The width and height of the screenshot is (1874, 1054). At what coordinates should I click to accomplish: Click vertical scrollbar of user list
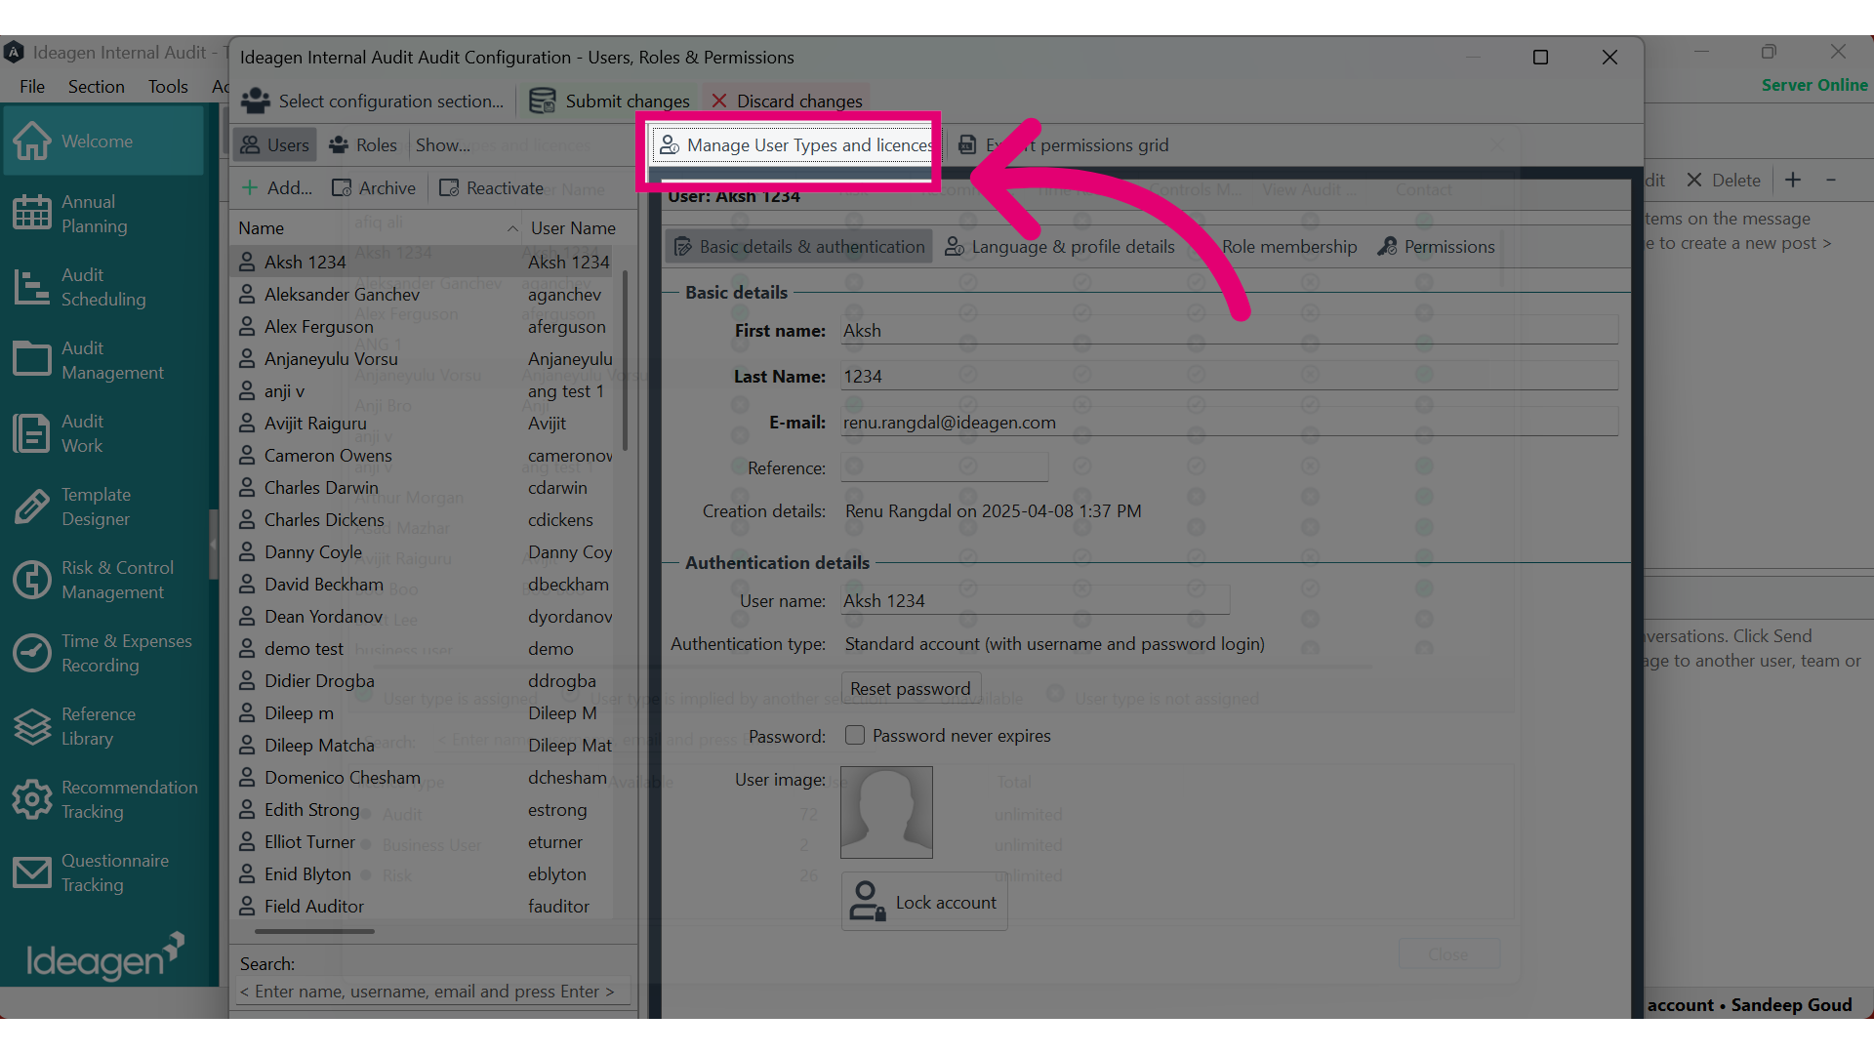tap(625, 361)
